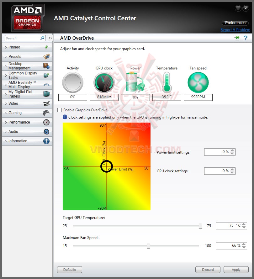Image resolution: width=254 pixels, height=279 pixels.
Task: Click the Common Display Tasks monitor icon
Action: point(46,75)
